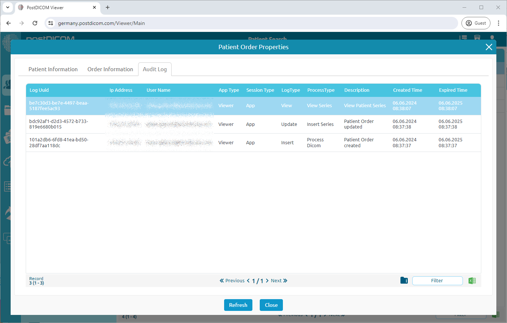This screenshot has width=507, height=323.
Task: Click the folder info icon beside Filter
Action: [404, 280]
